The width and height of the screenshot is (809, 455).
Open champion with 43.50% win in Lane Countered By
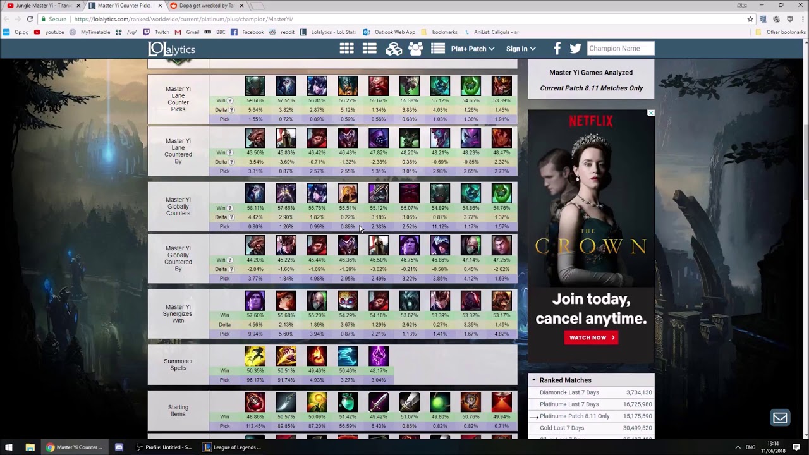255,138
